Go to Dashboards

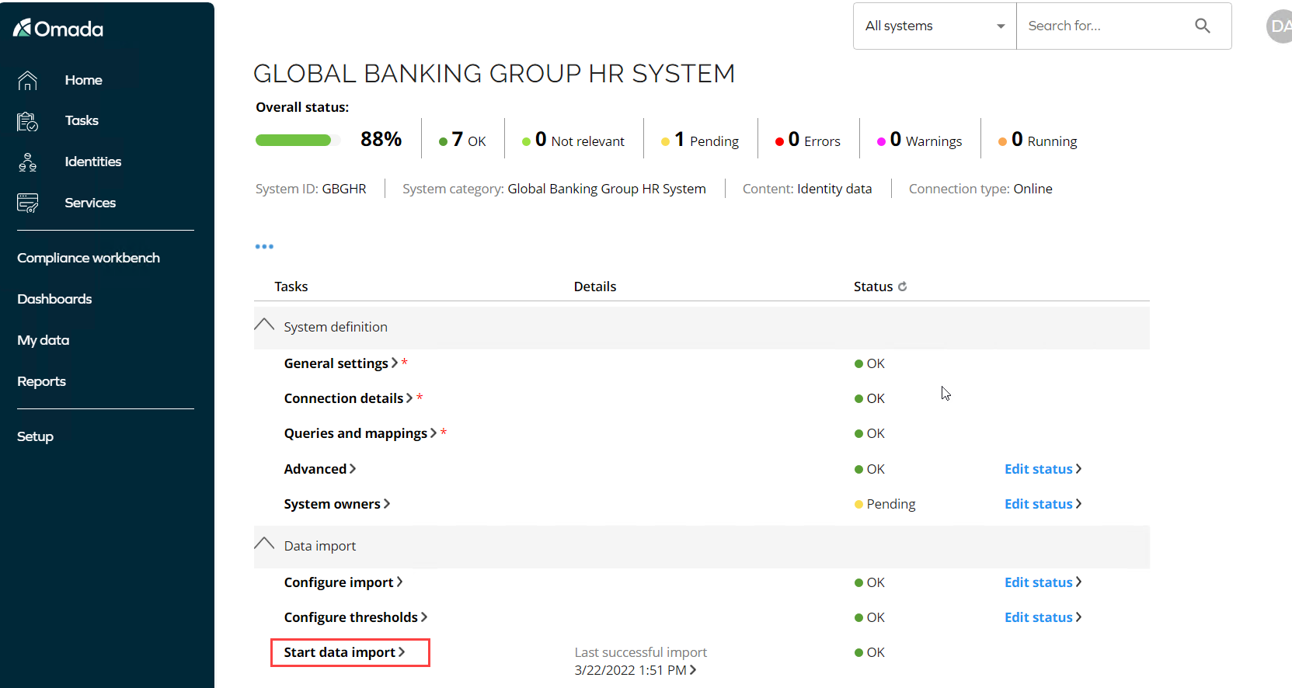click(54, 299)
